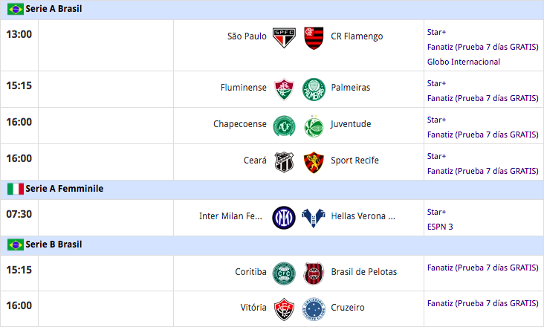Click the Chapecoense green badge
This screenshot has height=327, width=544.
coord(284,126)
